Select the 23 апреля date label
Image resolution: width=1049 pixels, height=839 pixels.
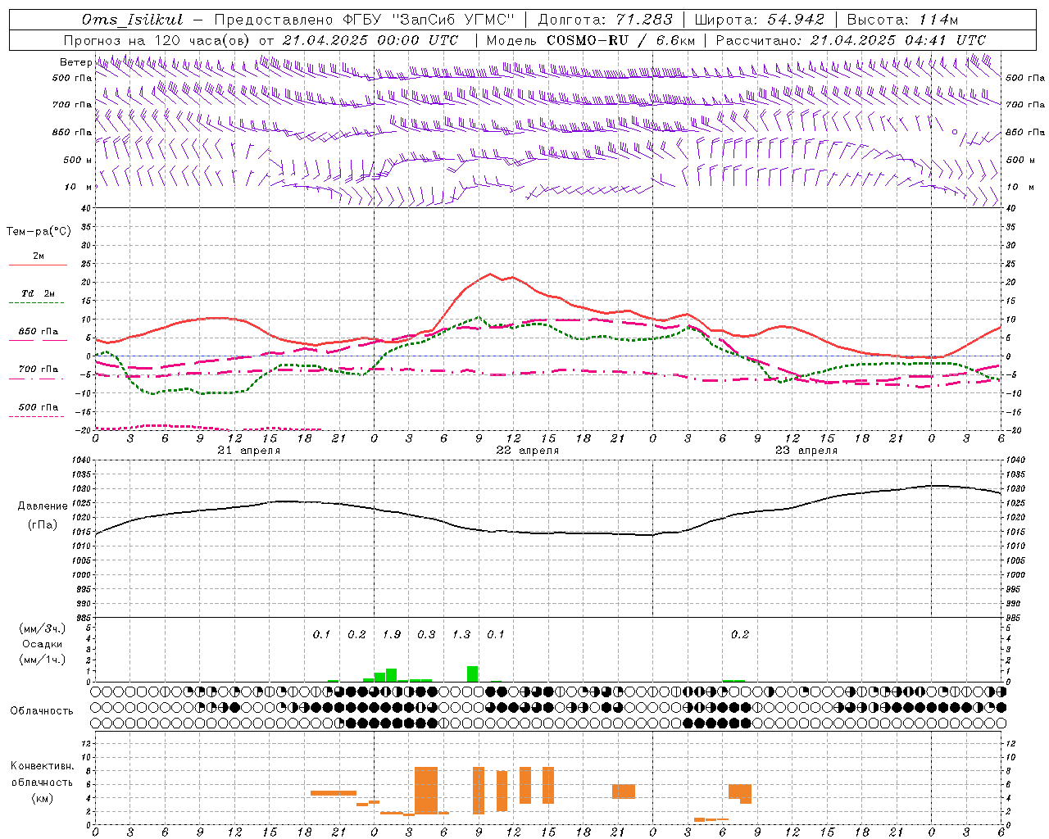[806, 451]
